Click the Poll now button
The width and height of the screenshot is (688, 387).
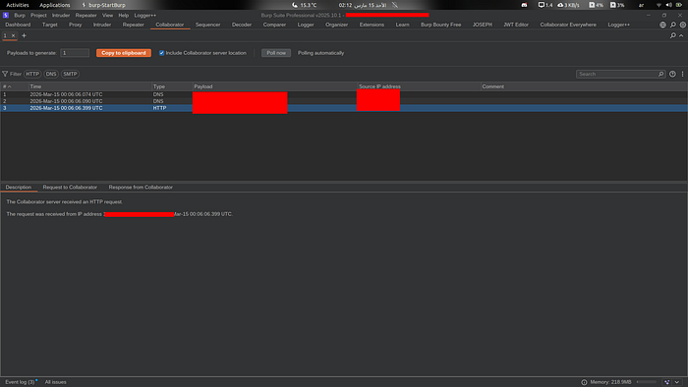276,53
